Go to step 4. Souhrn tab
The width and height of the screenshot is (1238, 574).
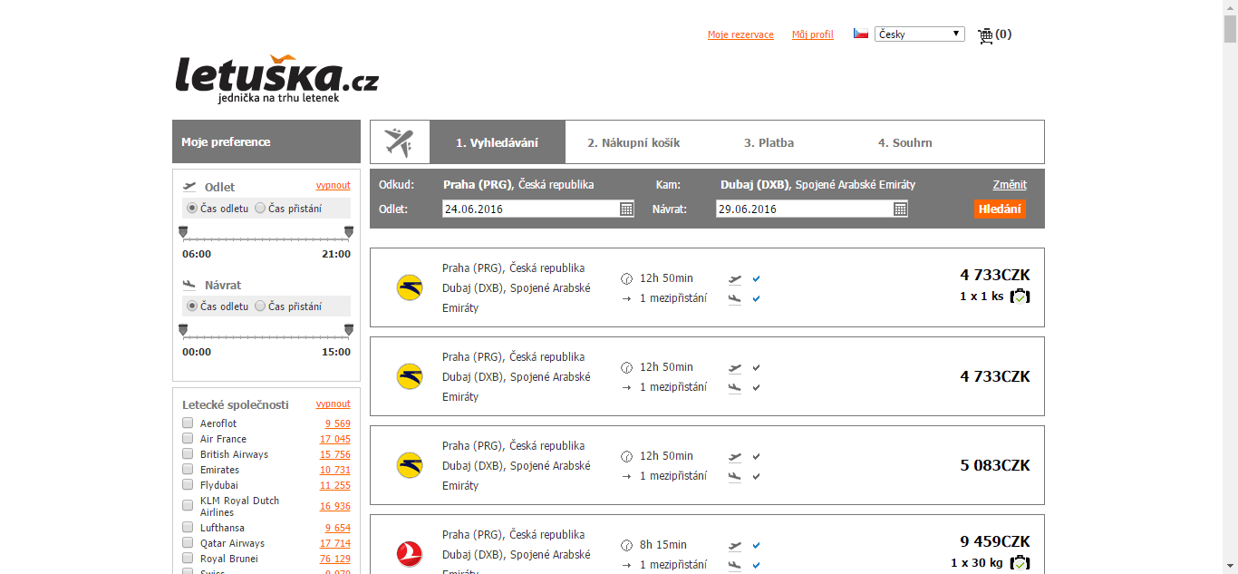[905, 142]
